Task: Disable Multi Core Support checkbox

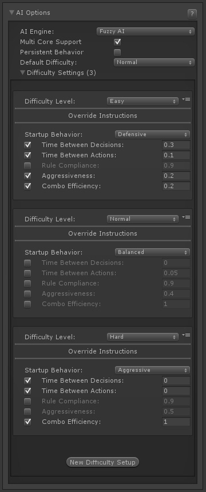Action: point(117,42)
